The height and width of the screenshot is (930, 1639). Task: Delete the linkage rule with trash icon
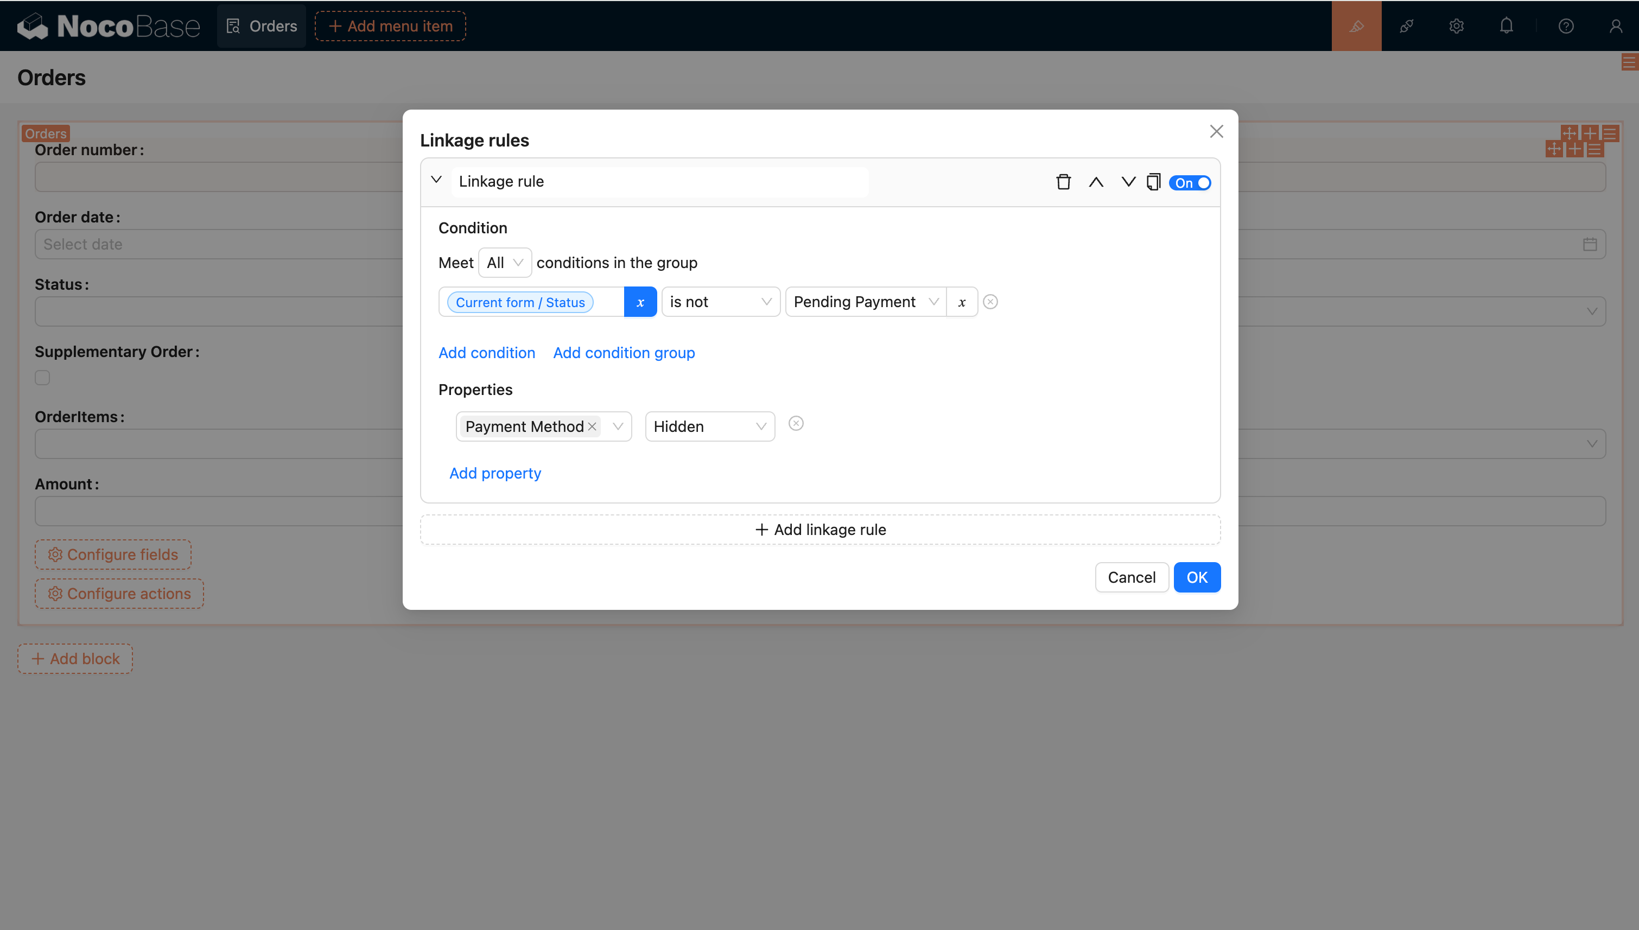[x=1063, y=182]
